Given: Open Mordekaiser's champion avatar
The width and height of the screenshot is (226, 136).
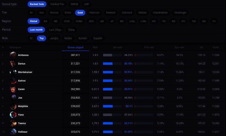Looking at the screenshot, I should [13, 72].
